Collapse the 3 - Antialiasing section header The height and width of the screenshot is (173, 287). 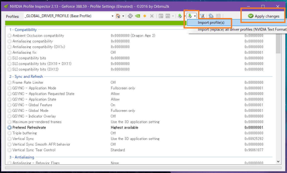(x=22, y=157)
